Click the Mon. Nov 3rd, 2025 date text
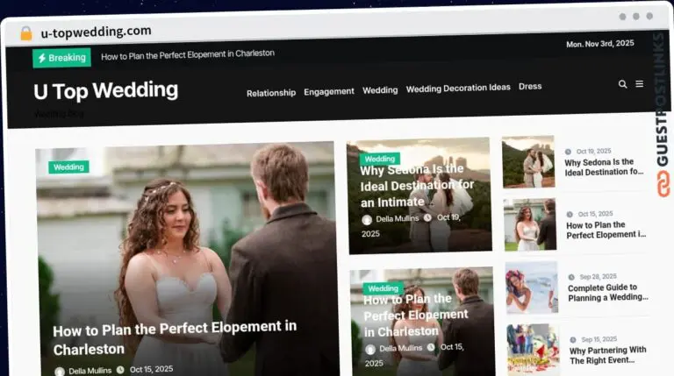The image size is (674, 376). [600, 44]
